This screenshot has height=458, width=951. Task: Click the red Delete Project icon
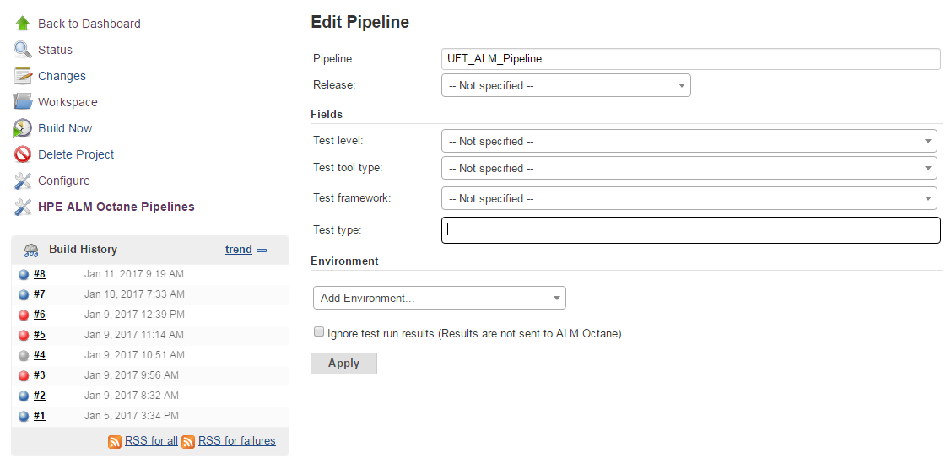pos(23,154)
